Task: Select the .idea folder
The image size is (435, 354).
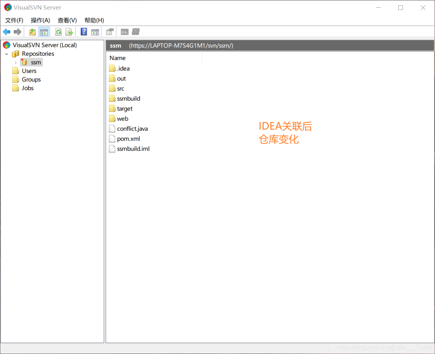Action: coord(123,68)
